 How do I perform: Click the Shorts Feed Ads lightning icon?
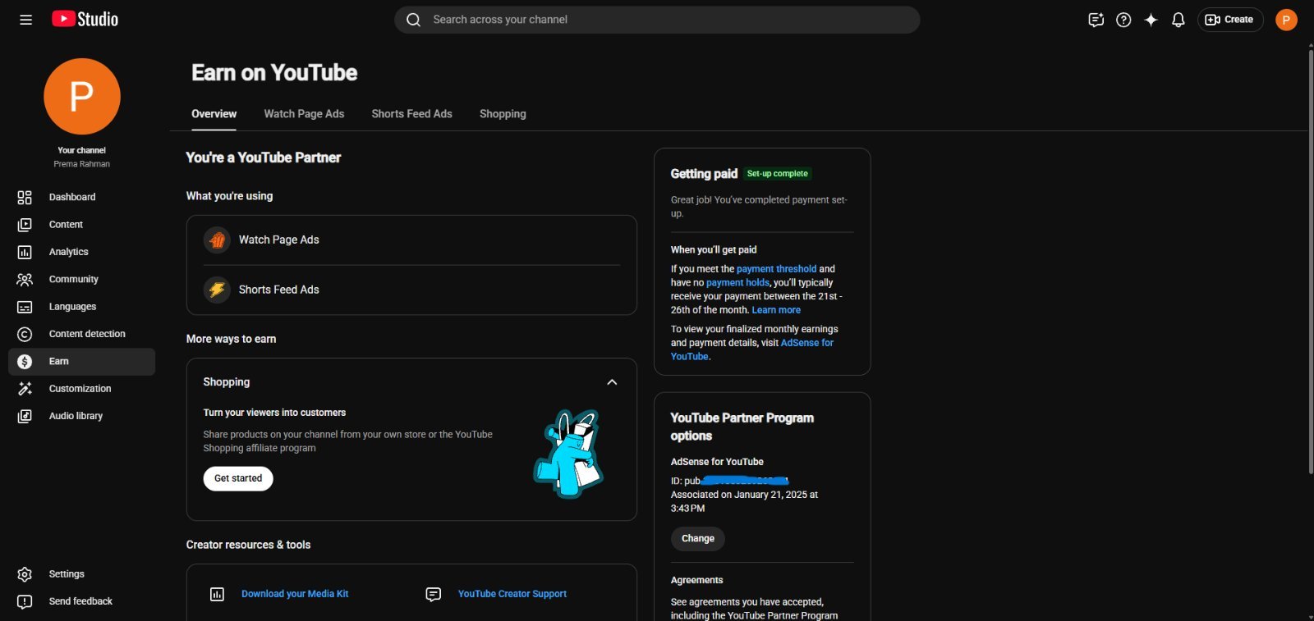point(217,290)
